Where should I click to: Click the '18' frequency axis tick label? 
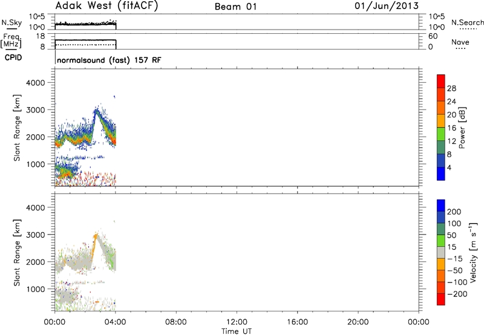(41, 36)
